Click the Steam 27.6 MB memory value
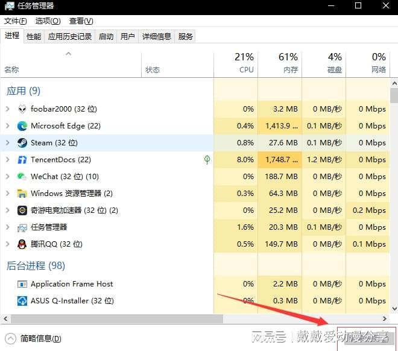This screenshot has height=351, width=398. coord(283,143)
